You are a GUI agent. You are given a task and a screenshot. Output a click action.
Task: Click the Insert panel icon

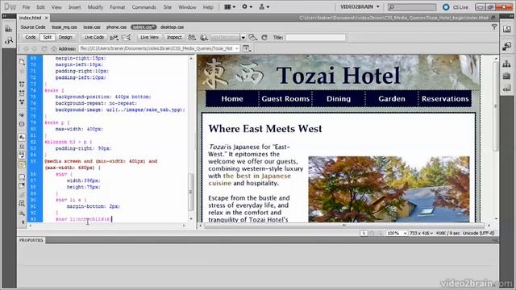pos(8,29)
